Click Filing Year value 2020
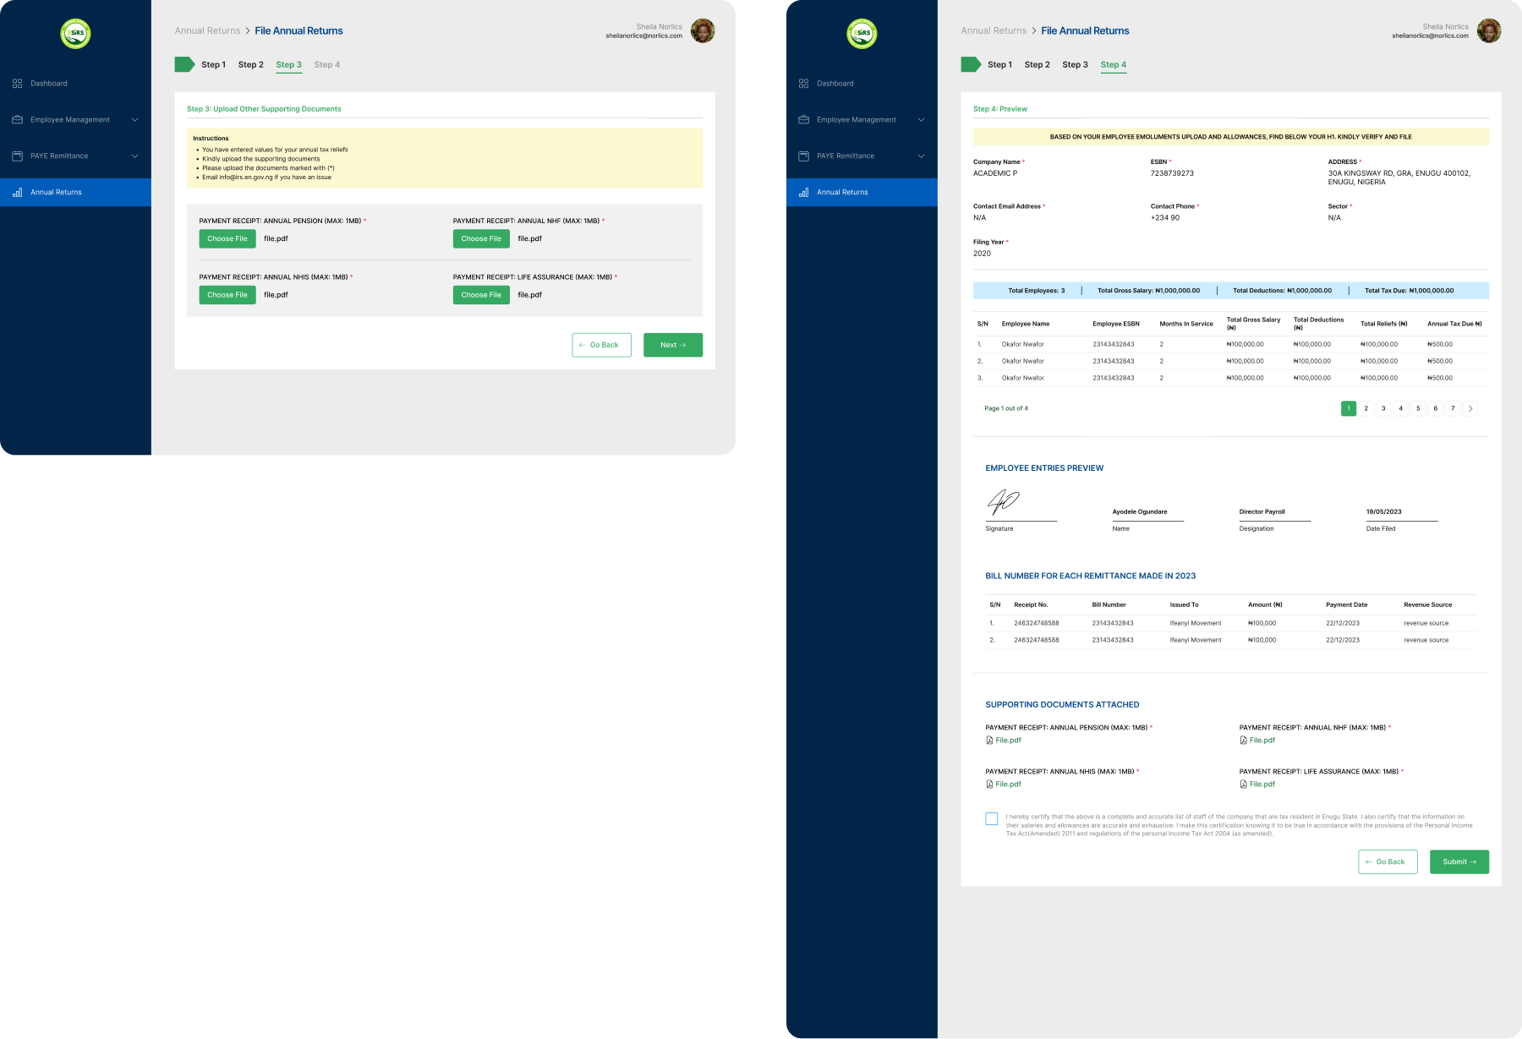Viewport: 1522px width, 1039px height. click(x=982, y=254)
